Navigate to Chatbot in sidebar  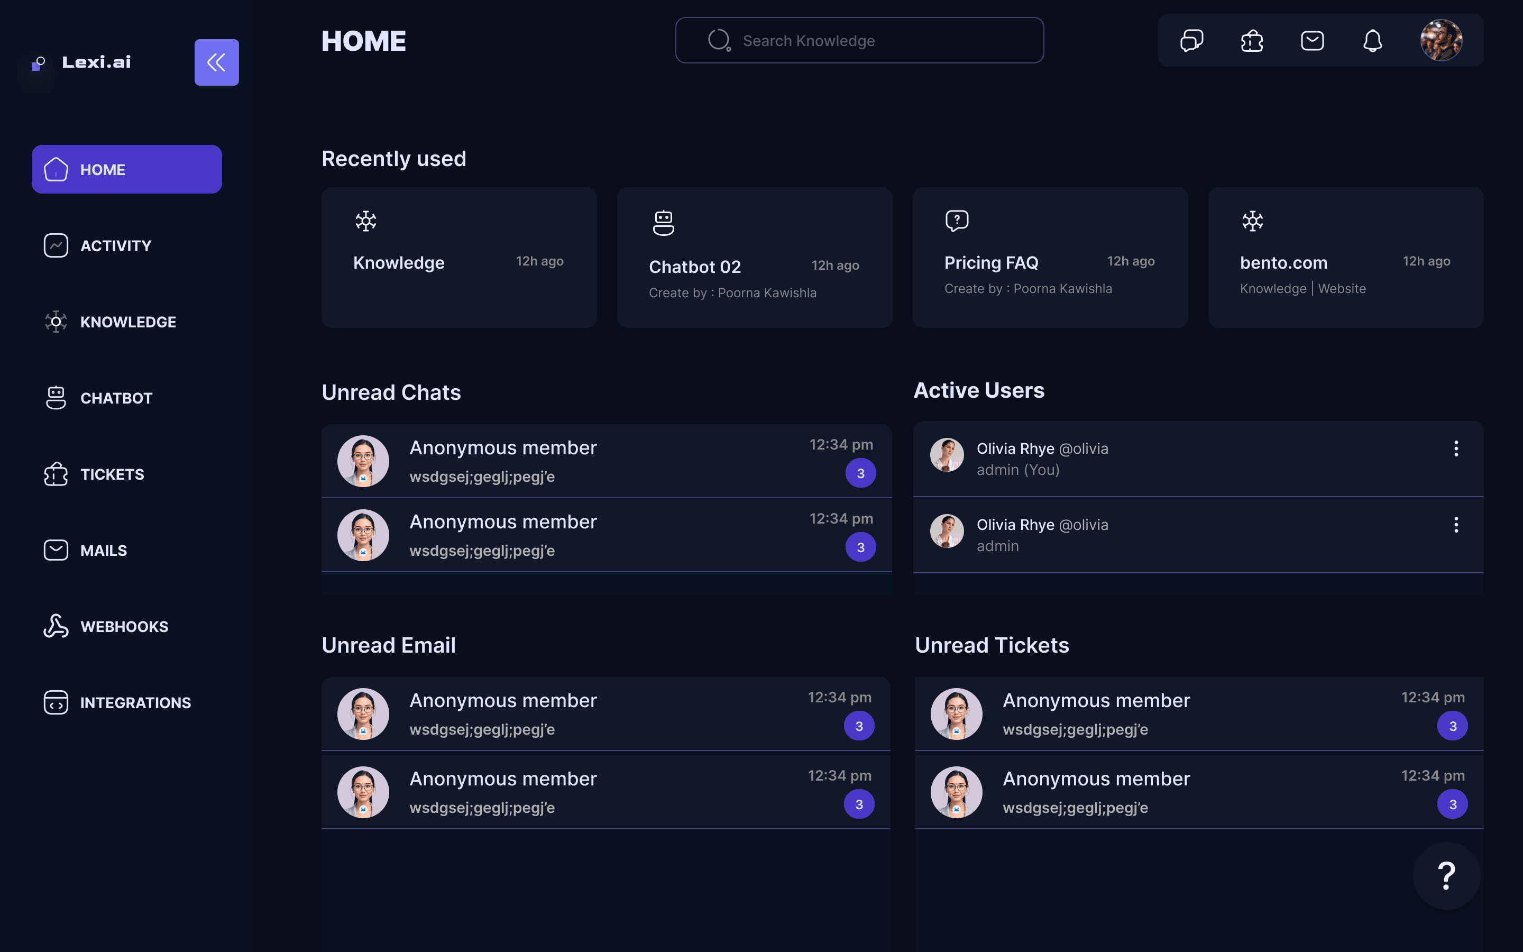[x=116, y=398]
